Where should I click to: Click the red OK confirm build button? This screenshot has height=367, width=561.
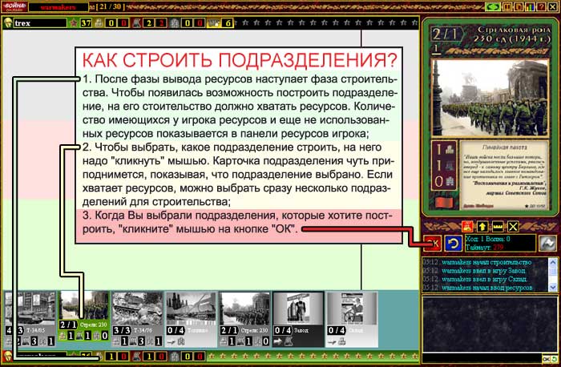(434, 243)
